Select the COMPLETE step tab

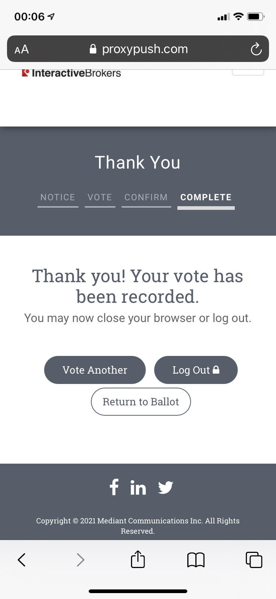point(206,198)
